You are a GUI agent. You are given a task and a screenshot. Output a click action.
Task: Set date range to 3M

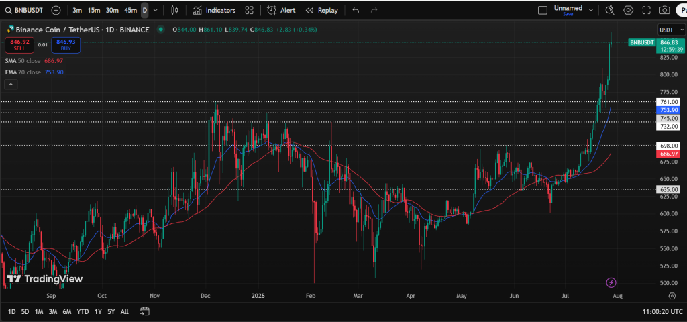point(53,311)
